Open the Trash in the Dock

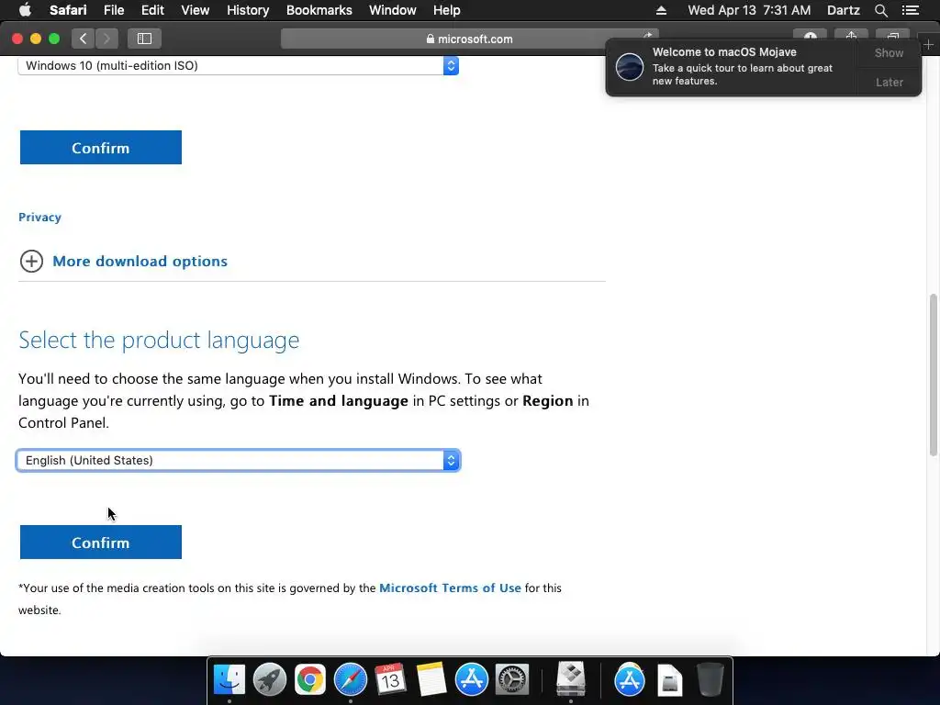pyautogui.click(x=711, y=680)
